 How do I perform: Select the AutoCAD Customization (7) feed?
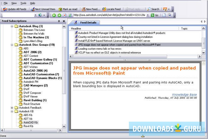tap(41, 74)
